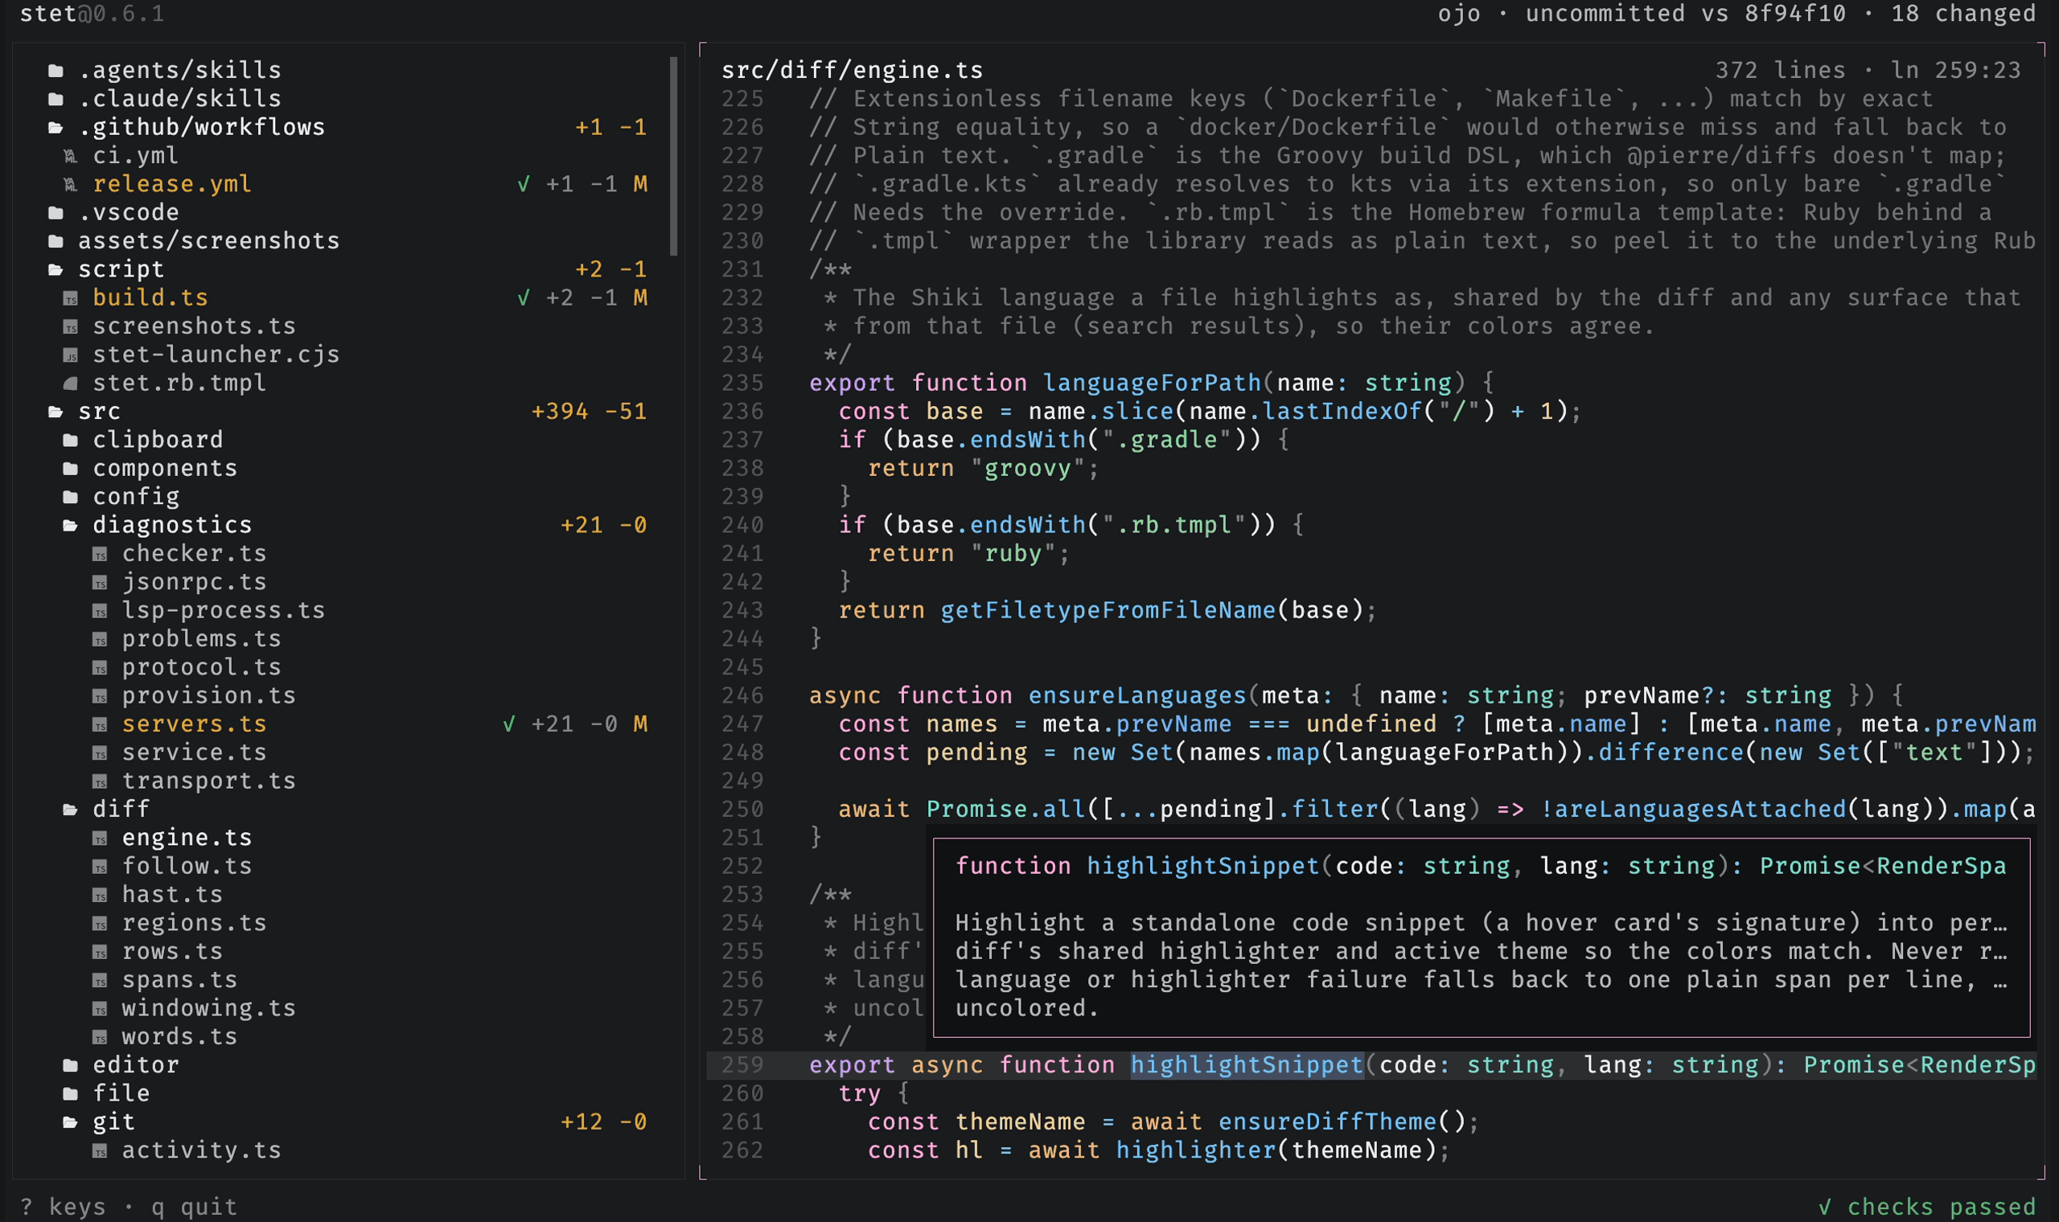
Task: Click the .claude/skills folder icon
Action: (x=56, y=100)
